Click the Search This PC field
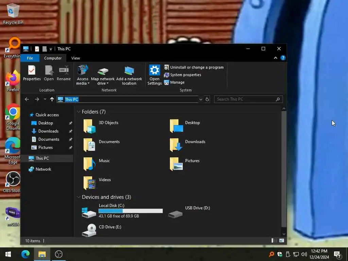Image resolution: width=348 pixels, height=261 pixels. coord(248,99)
